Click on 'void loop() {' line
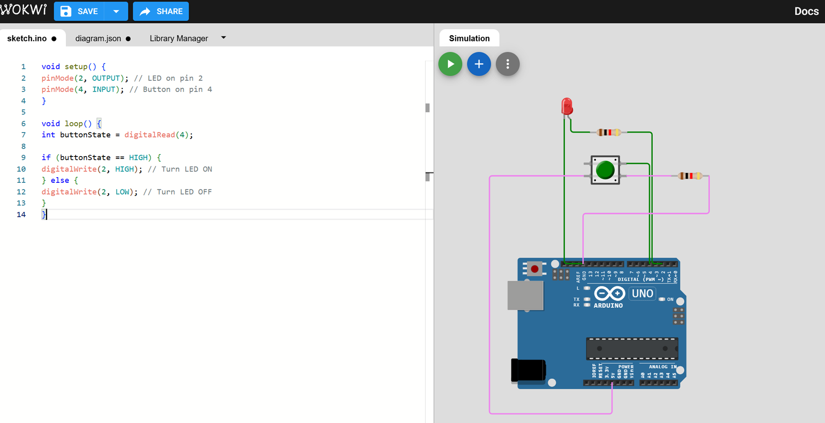This screenshot has width=825, height=423. pyautogui.click(x=71, y=124)
